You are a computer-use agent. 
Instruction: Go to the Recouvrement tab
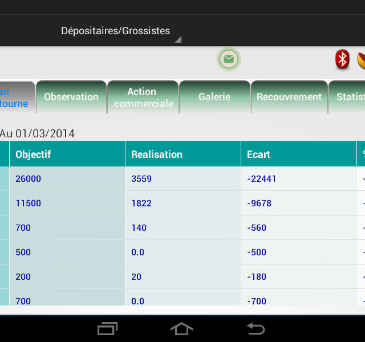tap(289, 97)
